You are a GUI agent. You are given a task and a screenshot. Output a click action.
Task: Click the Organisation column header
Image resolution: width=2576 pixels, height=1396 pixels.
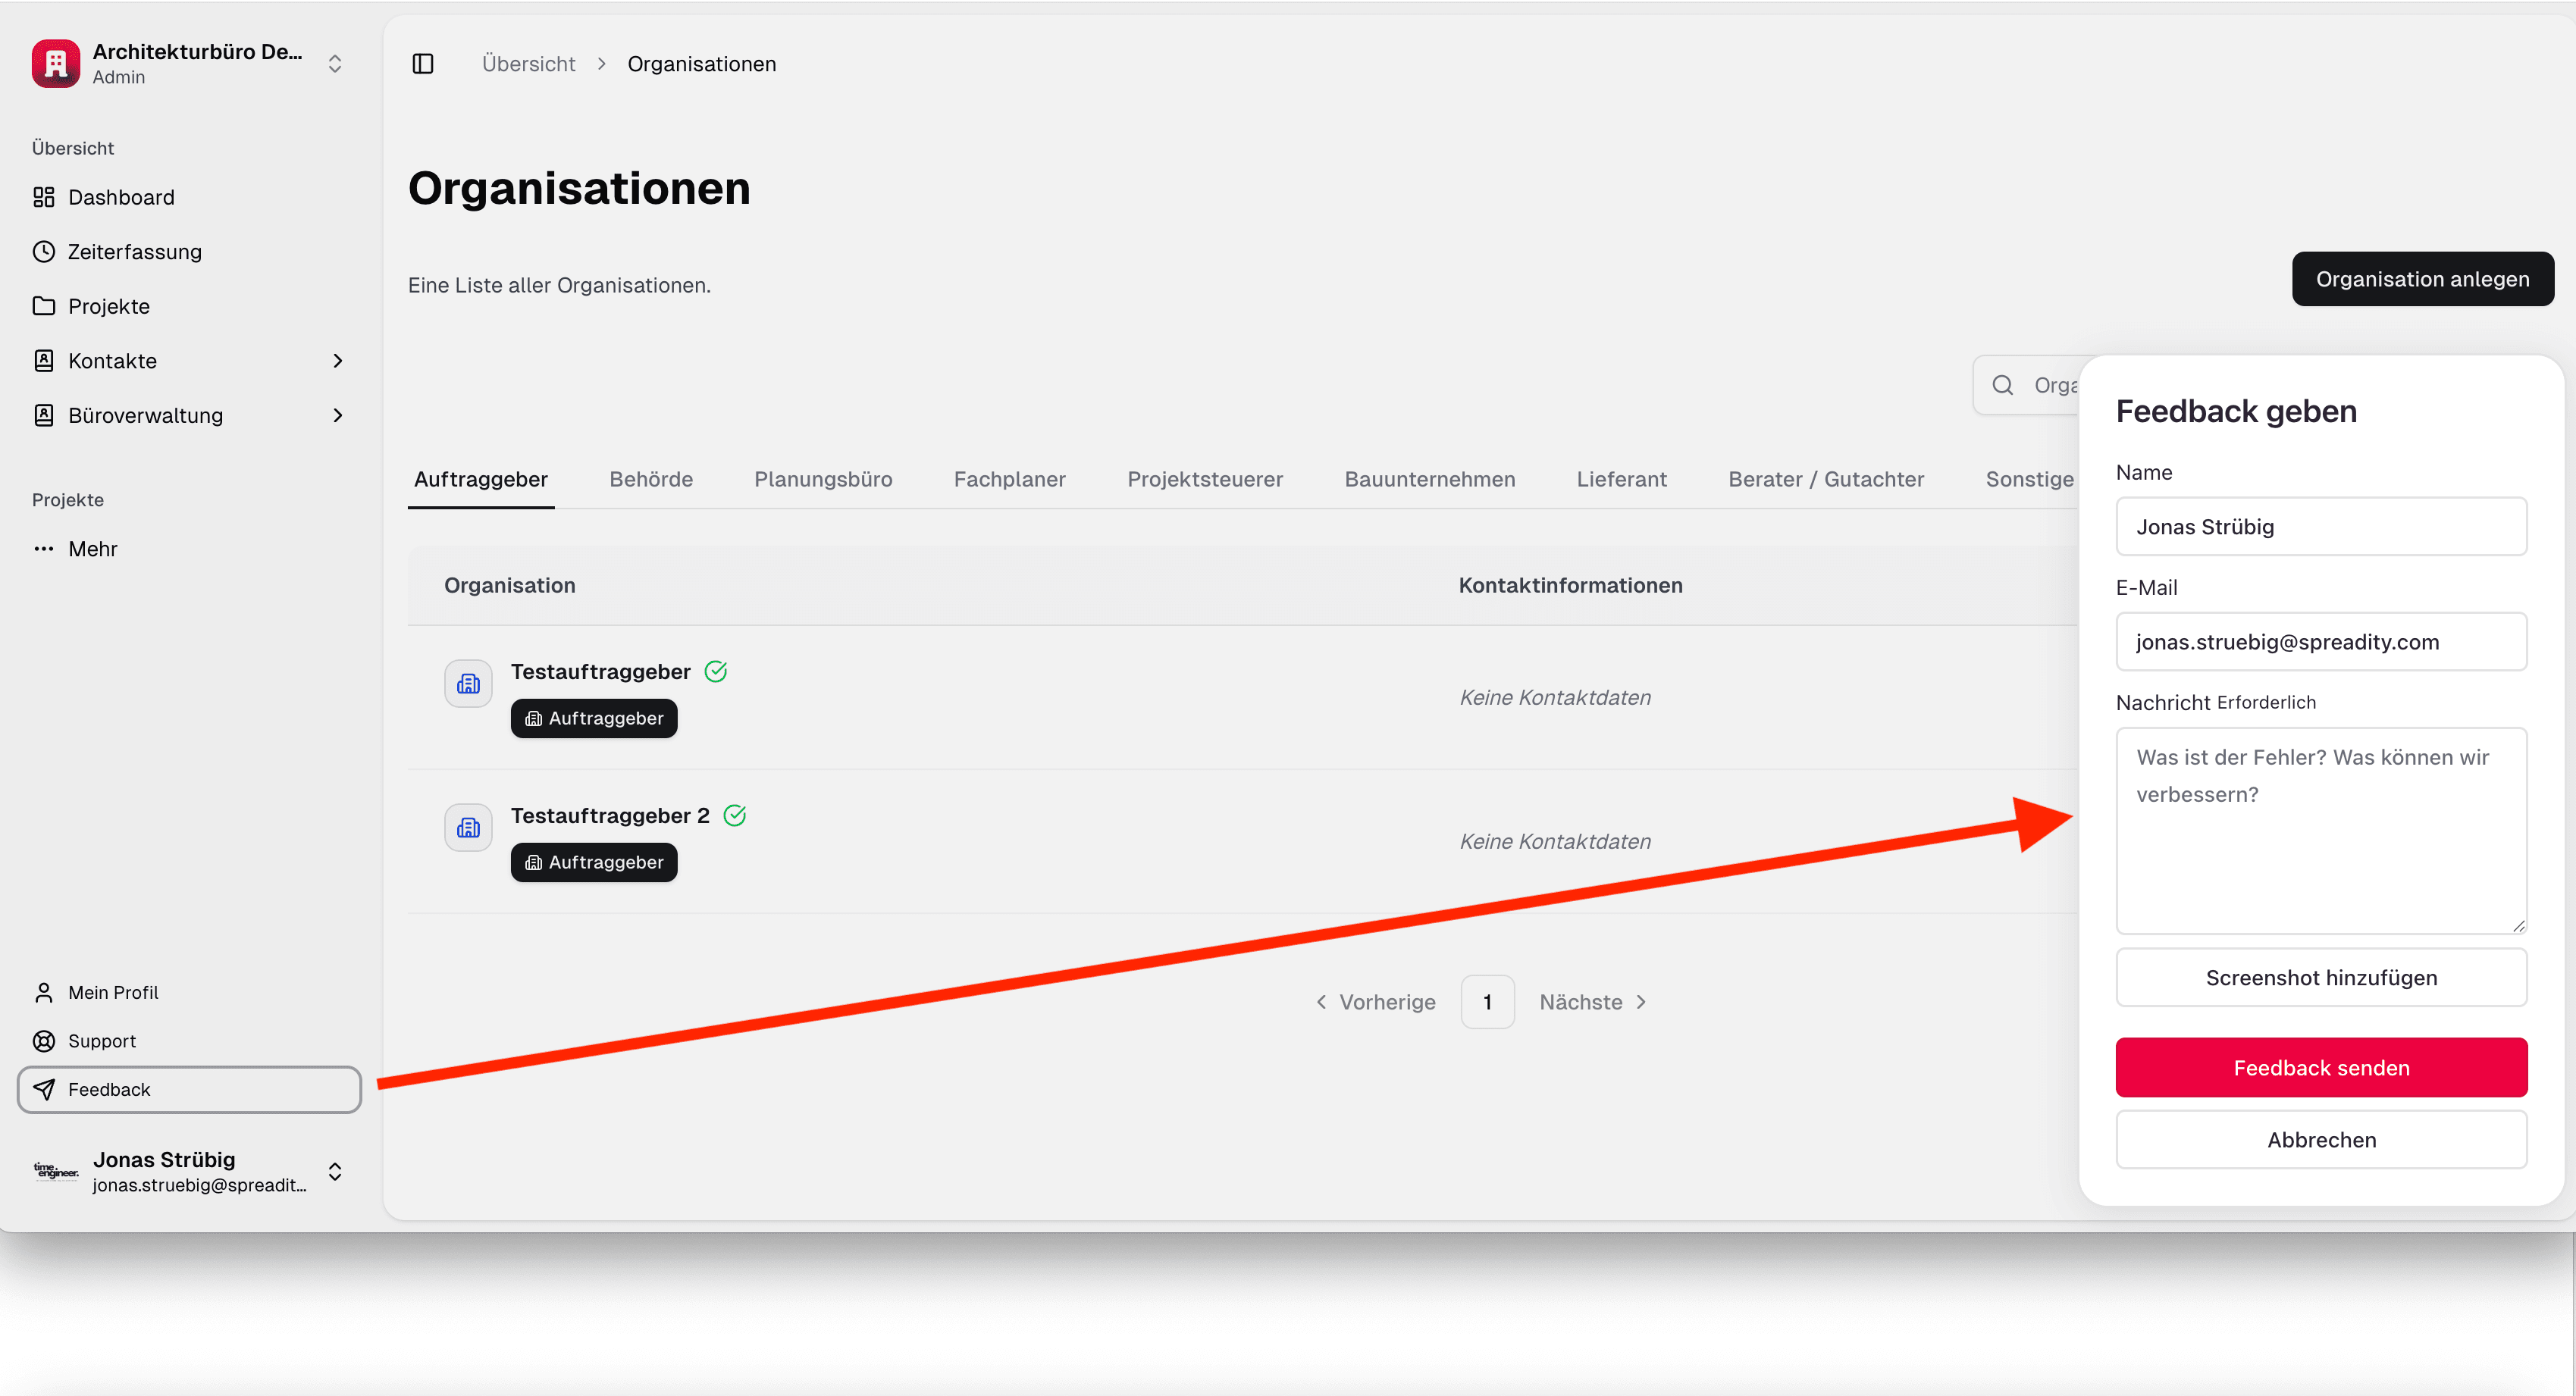pyautogui.click(x=510, y=585)
